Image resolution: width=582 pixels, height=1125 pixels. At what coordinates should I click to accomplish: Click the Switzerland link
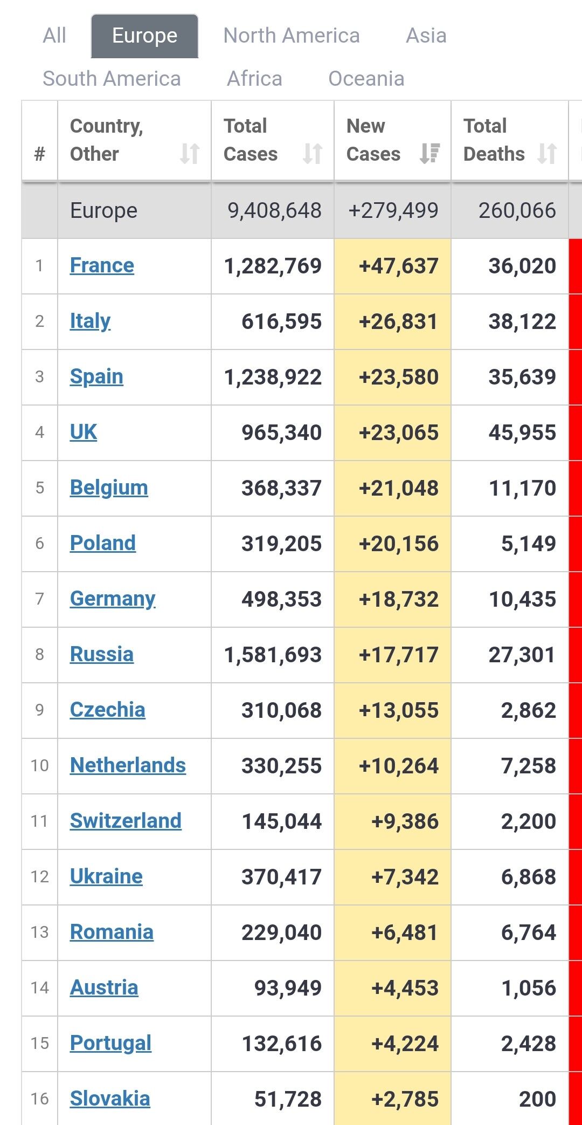126,821
